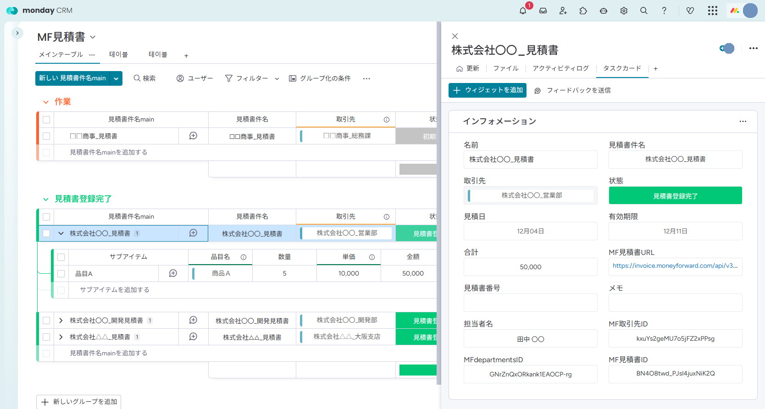
Task: Tick the checkbox for □□商事_見積書 row
Action: click(x=46, y=136)
